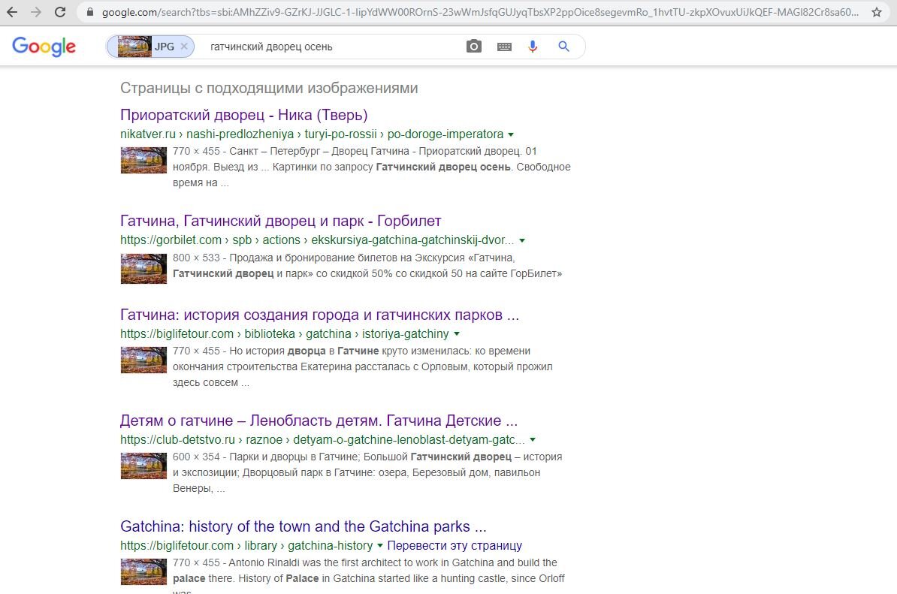Expand the club-detstvo.ru result dropdown arrow
This screenshot has width=897, height=594.
click(x=533, y=440)
